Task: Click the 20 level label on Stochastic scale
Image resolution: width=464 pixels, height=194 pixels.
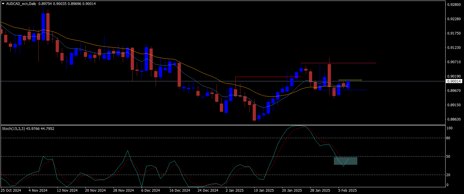Action: pyautogui.click(x=448, y=175)
